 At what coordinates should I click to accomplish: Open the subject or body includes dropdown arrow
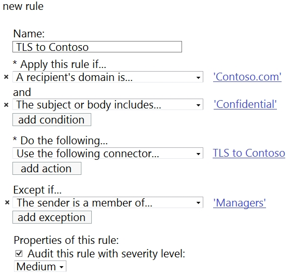[198, 105]
